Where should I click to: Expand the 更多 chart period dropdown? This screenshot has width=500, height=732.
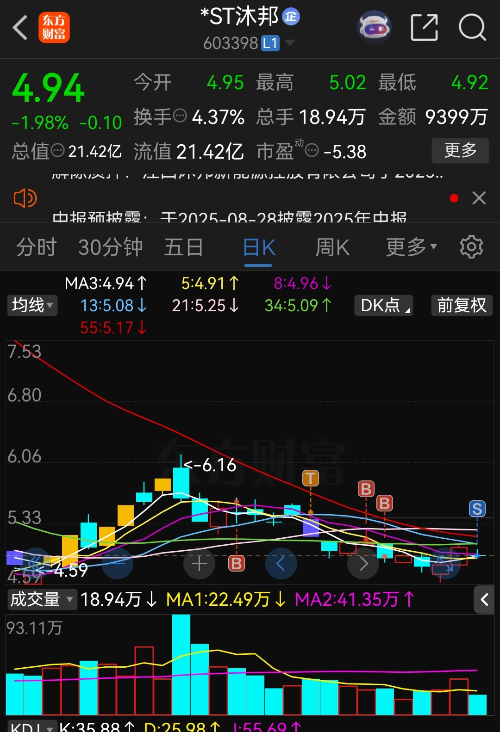[411, 247]
